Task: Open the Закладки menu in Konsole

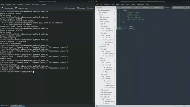Action: (20, 4)
